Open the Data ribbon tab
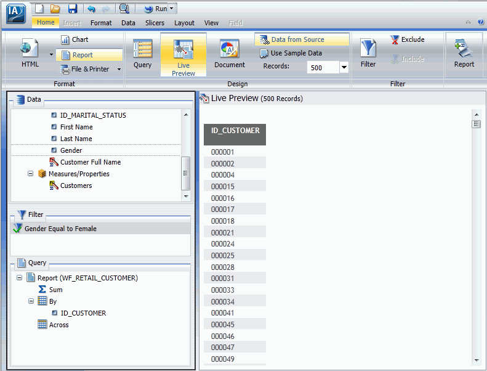 coord(128,23)
